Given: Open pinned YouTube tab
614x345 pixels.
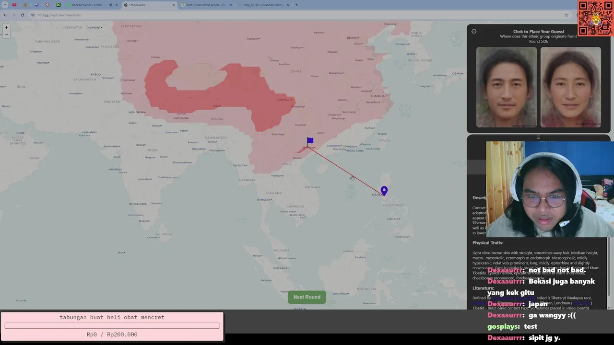Looking at the screenshot, I should pyautogui.click(x=14, y=5).
